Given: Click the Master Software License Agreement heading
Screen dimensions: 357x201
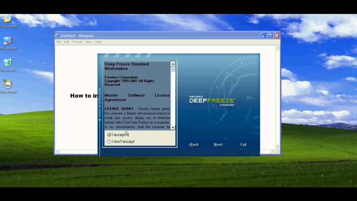Looking at the screenshot, I should (x=137, y=97).
